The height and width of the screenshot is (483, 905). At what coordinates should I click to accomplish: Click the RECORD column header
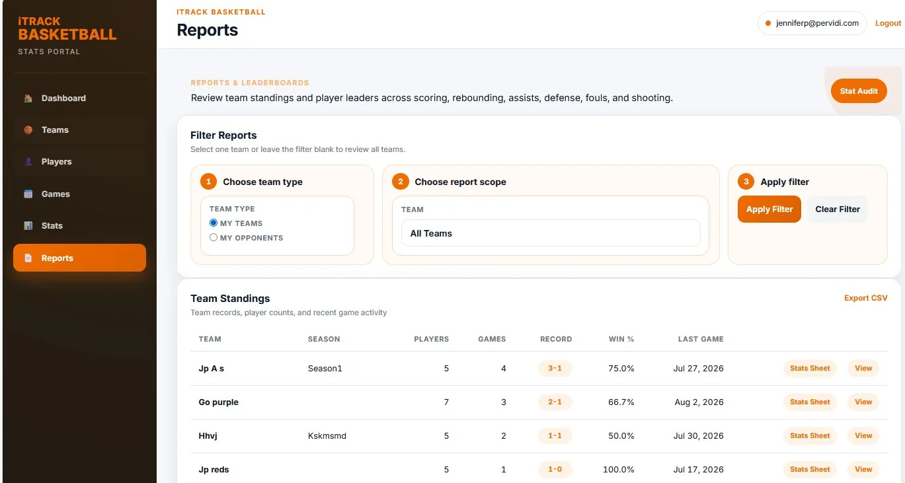556,339
